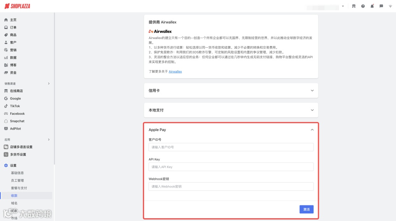Image resolution: width=396 pixels, height=221 pixels.
Task: Open the 博客 blog icon
Action: click(6, 65)
